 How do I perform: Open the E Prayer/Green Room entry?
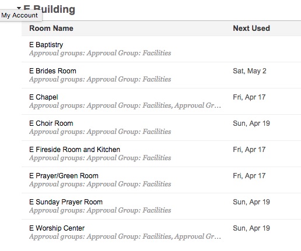click(x=64, y=176)
